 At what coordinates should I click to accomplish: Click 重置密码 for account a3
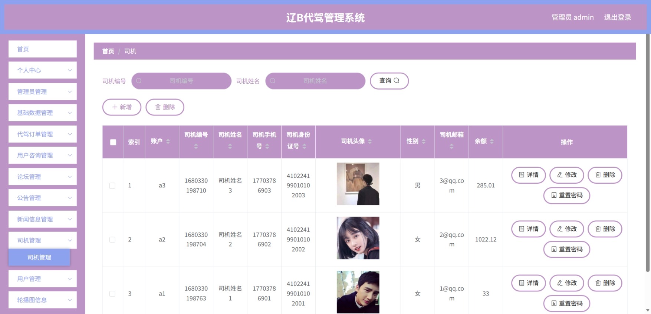[567, 196]
